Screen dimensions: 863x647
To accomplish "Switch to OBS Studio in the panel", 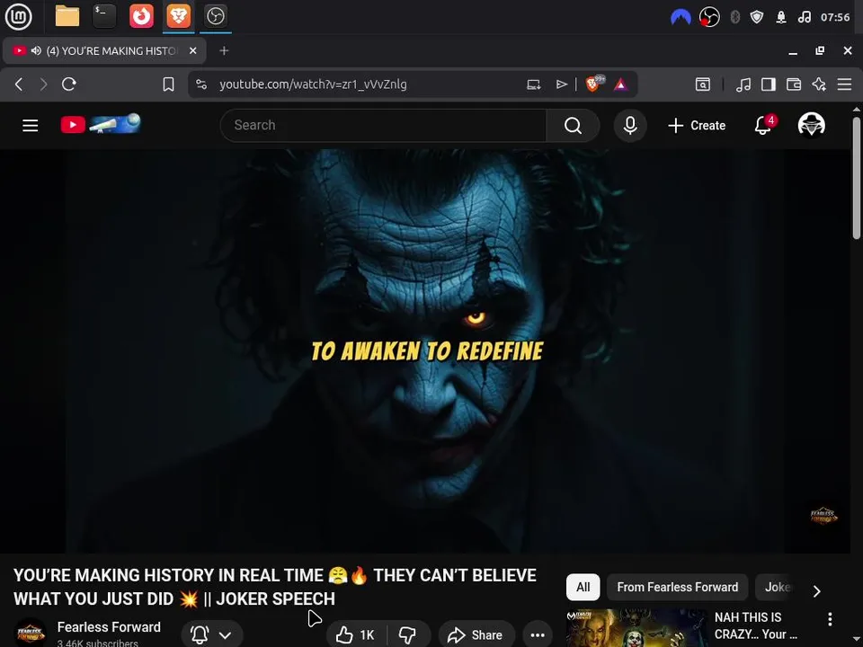I will (215, 16).
